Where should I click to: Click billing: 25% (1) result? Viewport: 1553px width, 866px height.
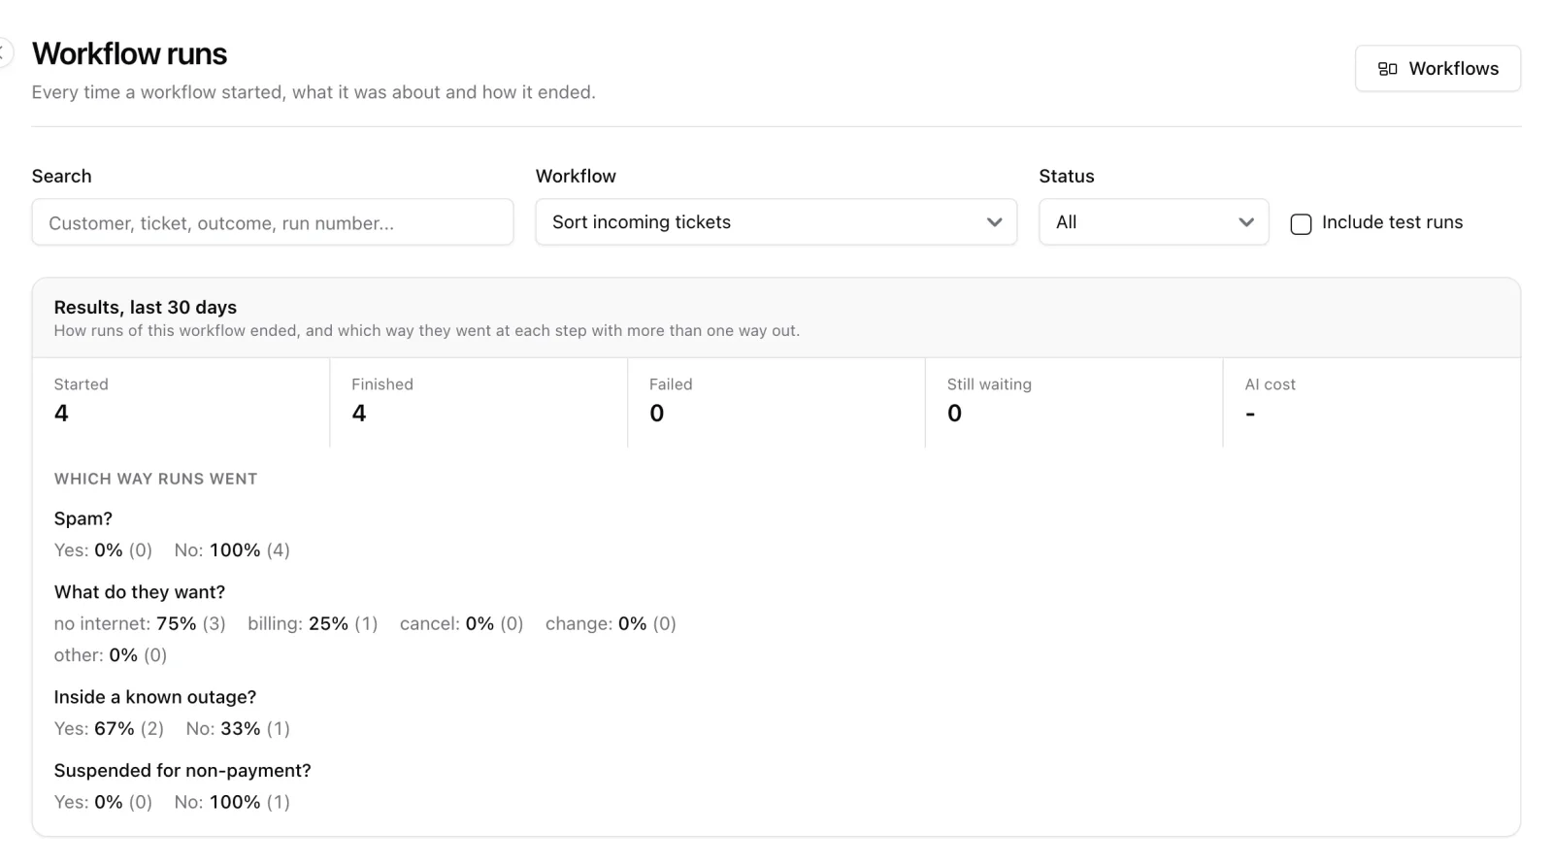(313, 624)
